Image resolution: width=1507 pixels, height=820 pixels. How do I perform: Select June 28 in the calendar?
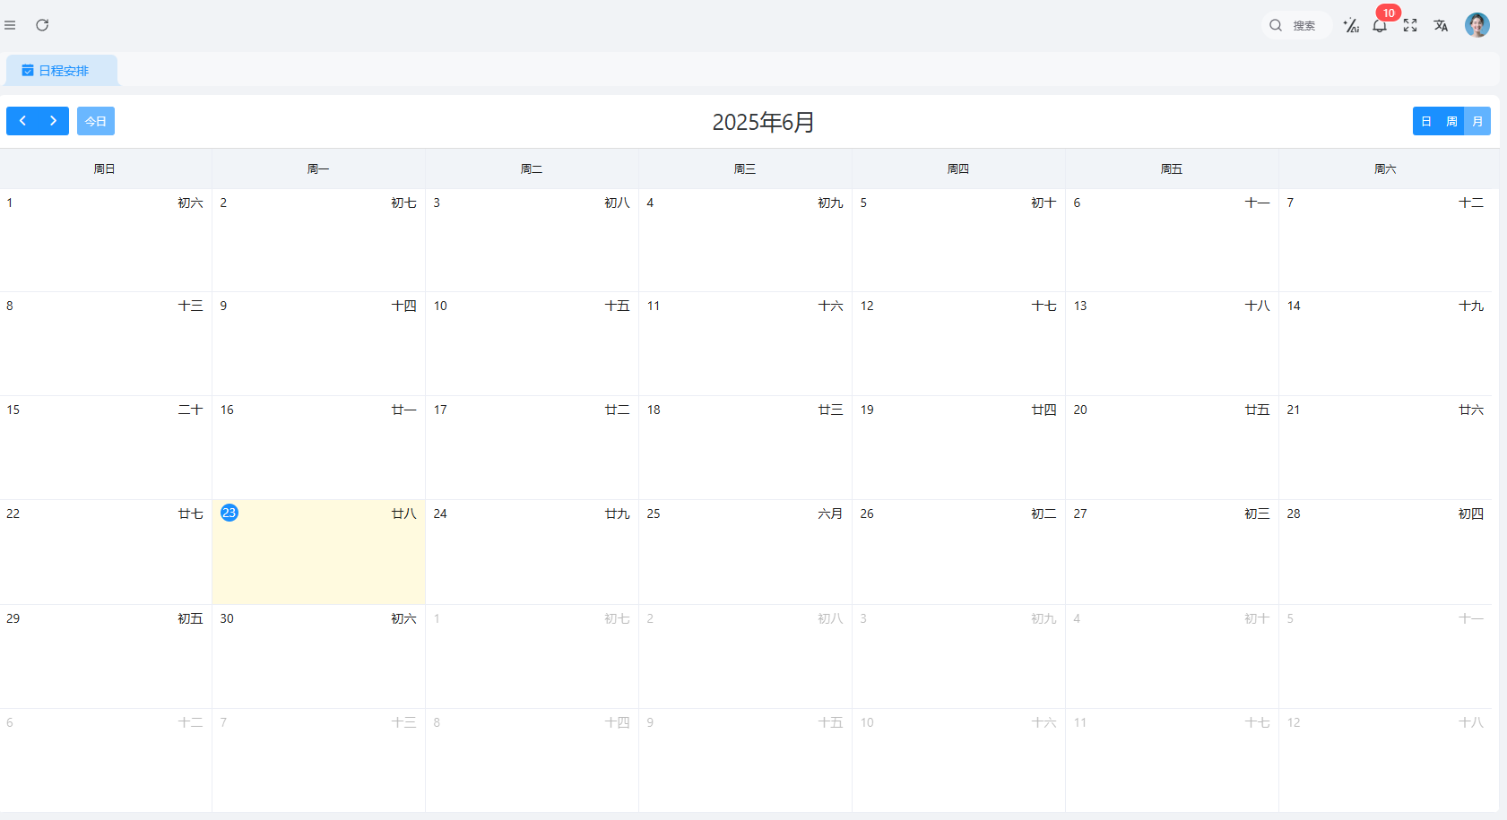(1385, 551)
